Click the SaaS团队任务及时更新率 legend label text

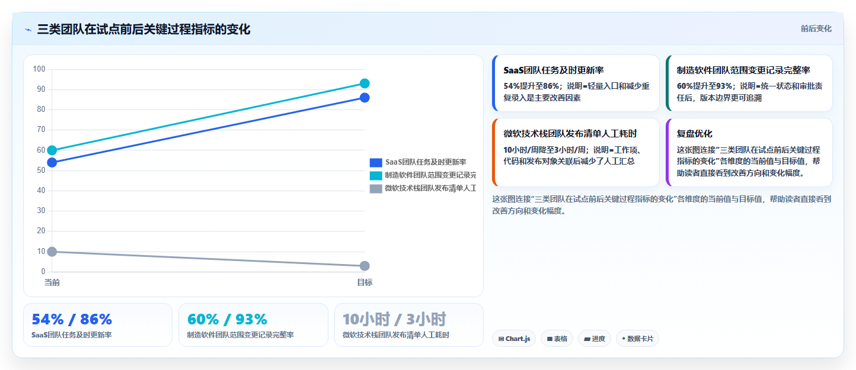coord(426,162)
